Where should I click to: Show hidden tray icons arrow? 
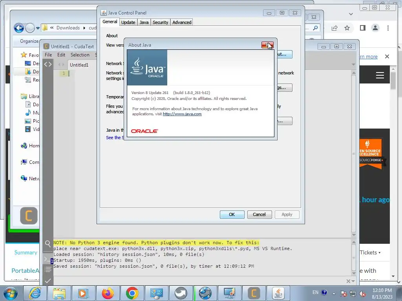click(x=334, y=294)
